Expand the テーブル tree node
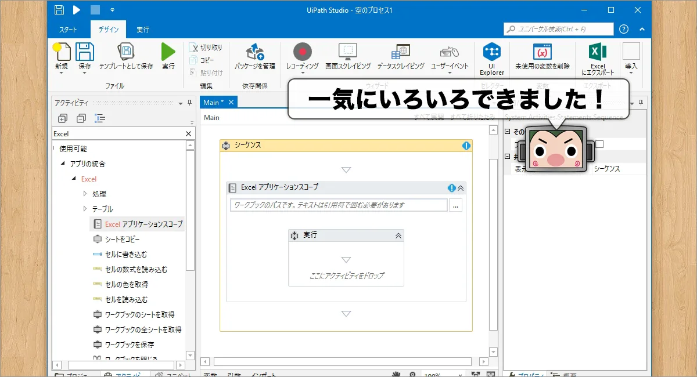The height and width of the screenshot is (377, 697). [85, 209]
